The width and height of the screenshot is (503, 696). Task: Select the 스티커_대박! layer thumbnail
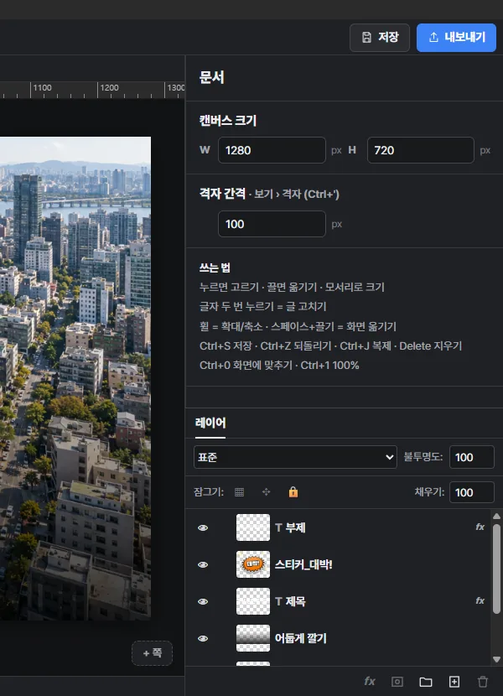click(x=253, y=564)
